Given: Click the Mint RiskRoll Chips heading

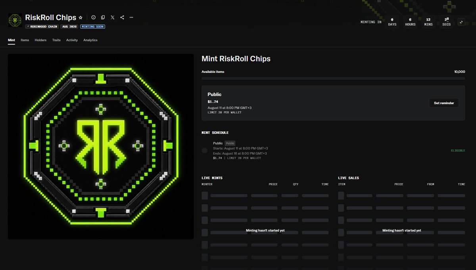Looking at the screenshot, I should (236, 59).
